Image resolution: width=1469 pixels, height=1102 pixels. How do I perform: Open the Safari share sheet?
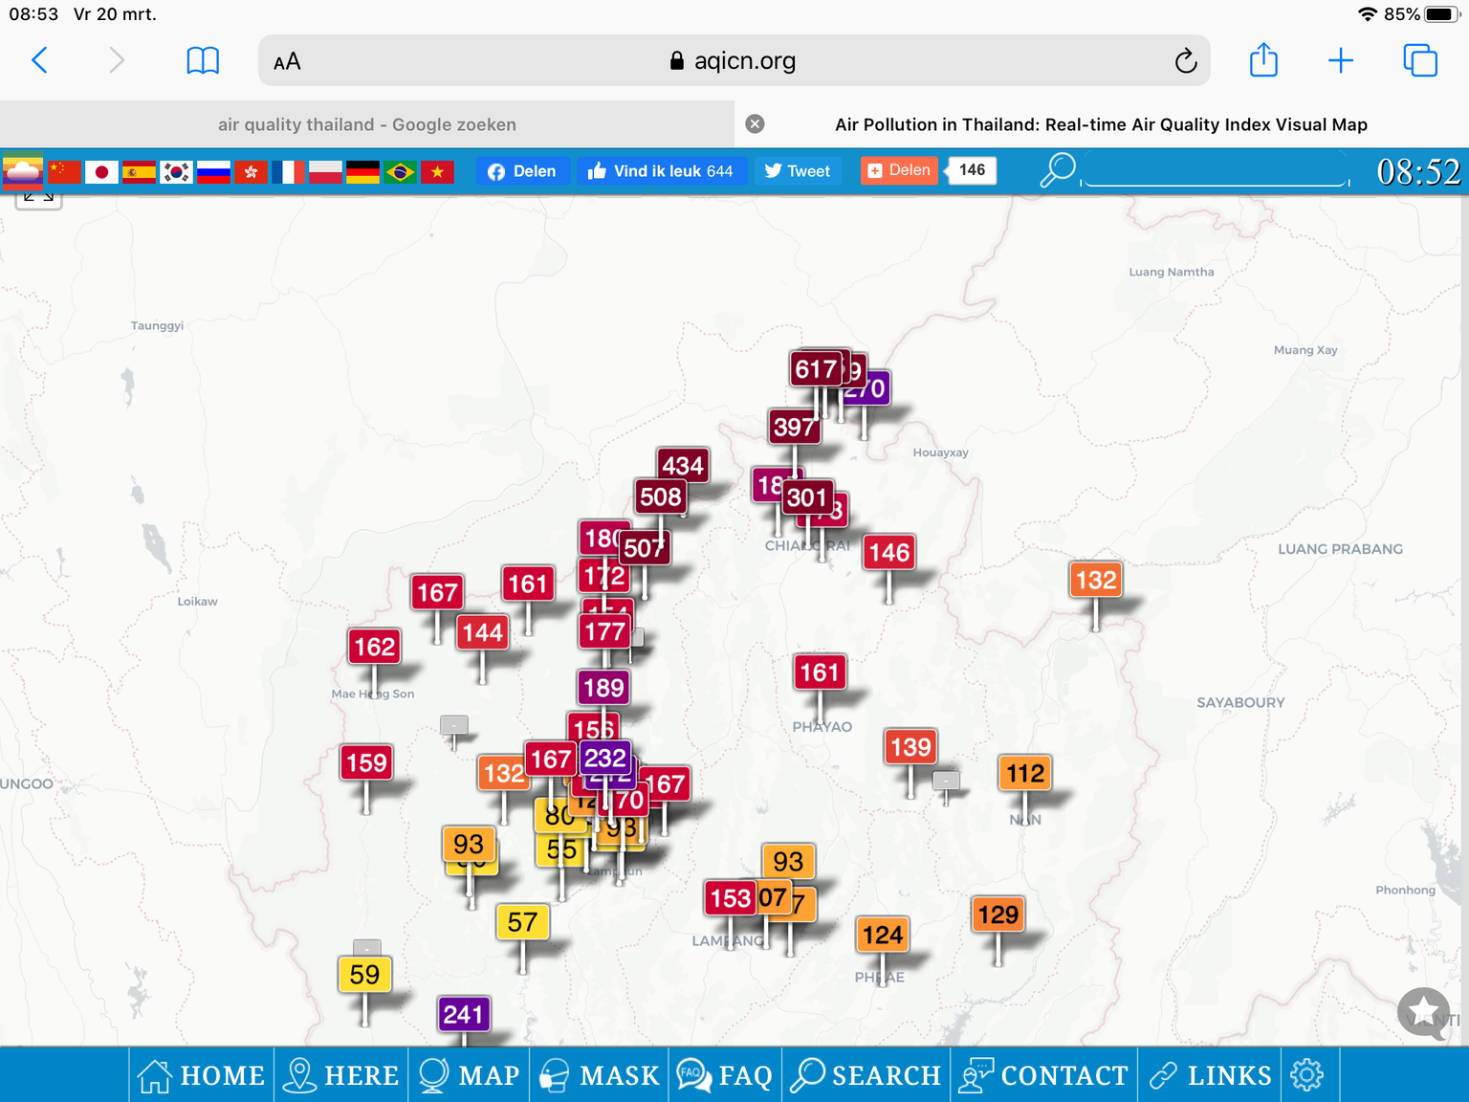point(1263,60)
